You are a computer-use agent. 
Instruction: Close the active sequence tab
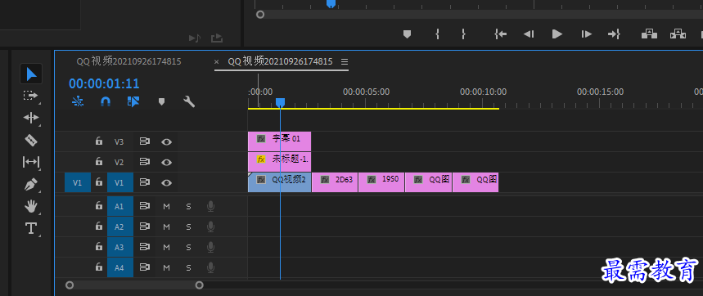point(217,62)
